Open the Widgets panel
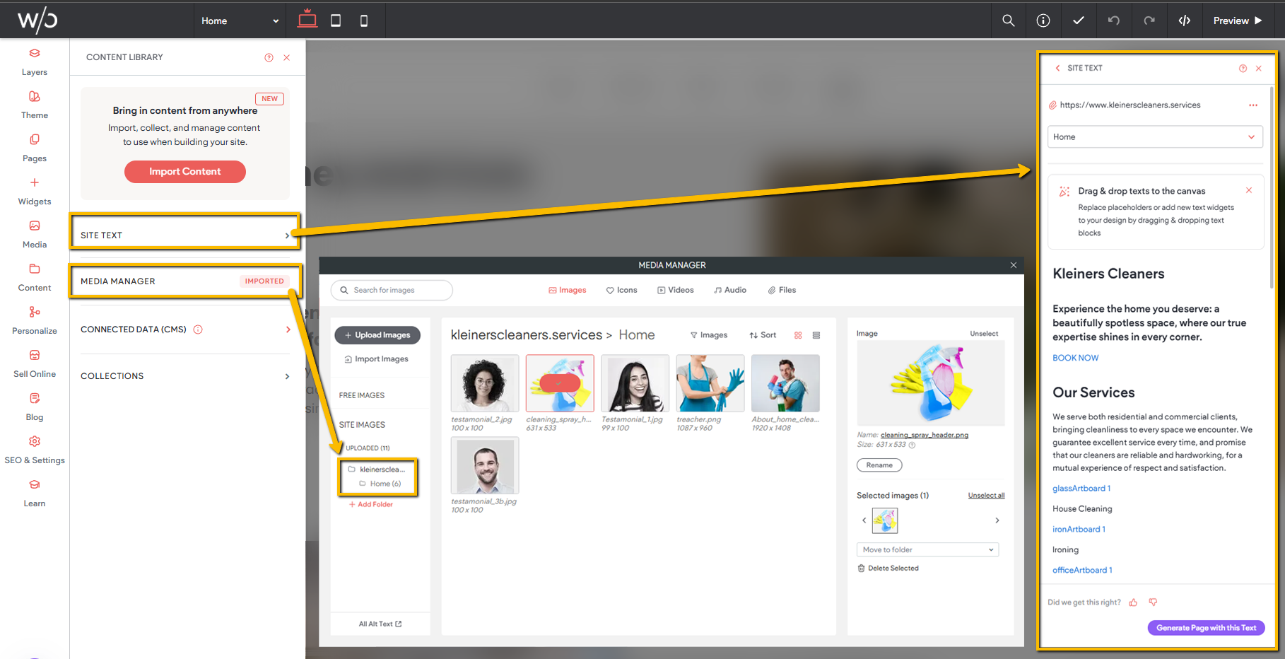 [35, 192]
